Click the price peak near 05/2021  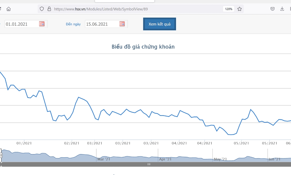point(251,109)
